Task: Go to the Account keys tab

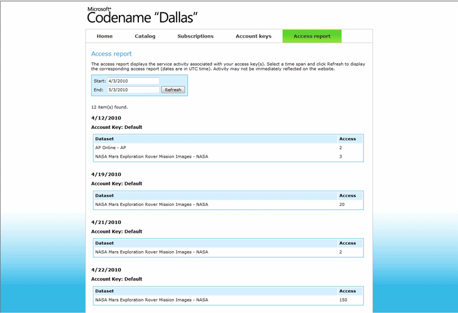Action: click(x=253, y=36)
